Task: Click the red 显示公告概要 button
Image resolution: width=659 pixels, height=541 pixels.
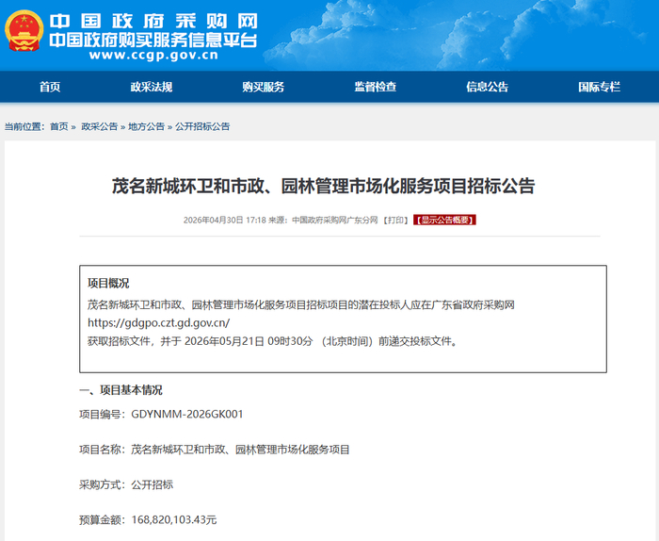Action: (444, 220)
